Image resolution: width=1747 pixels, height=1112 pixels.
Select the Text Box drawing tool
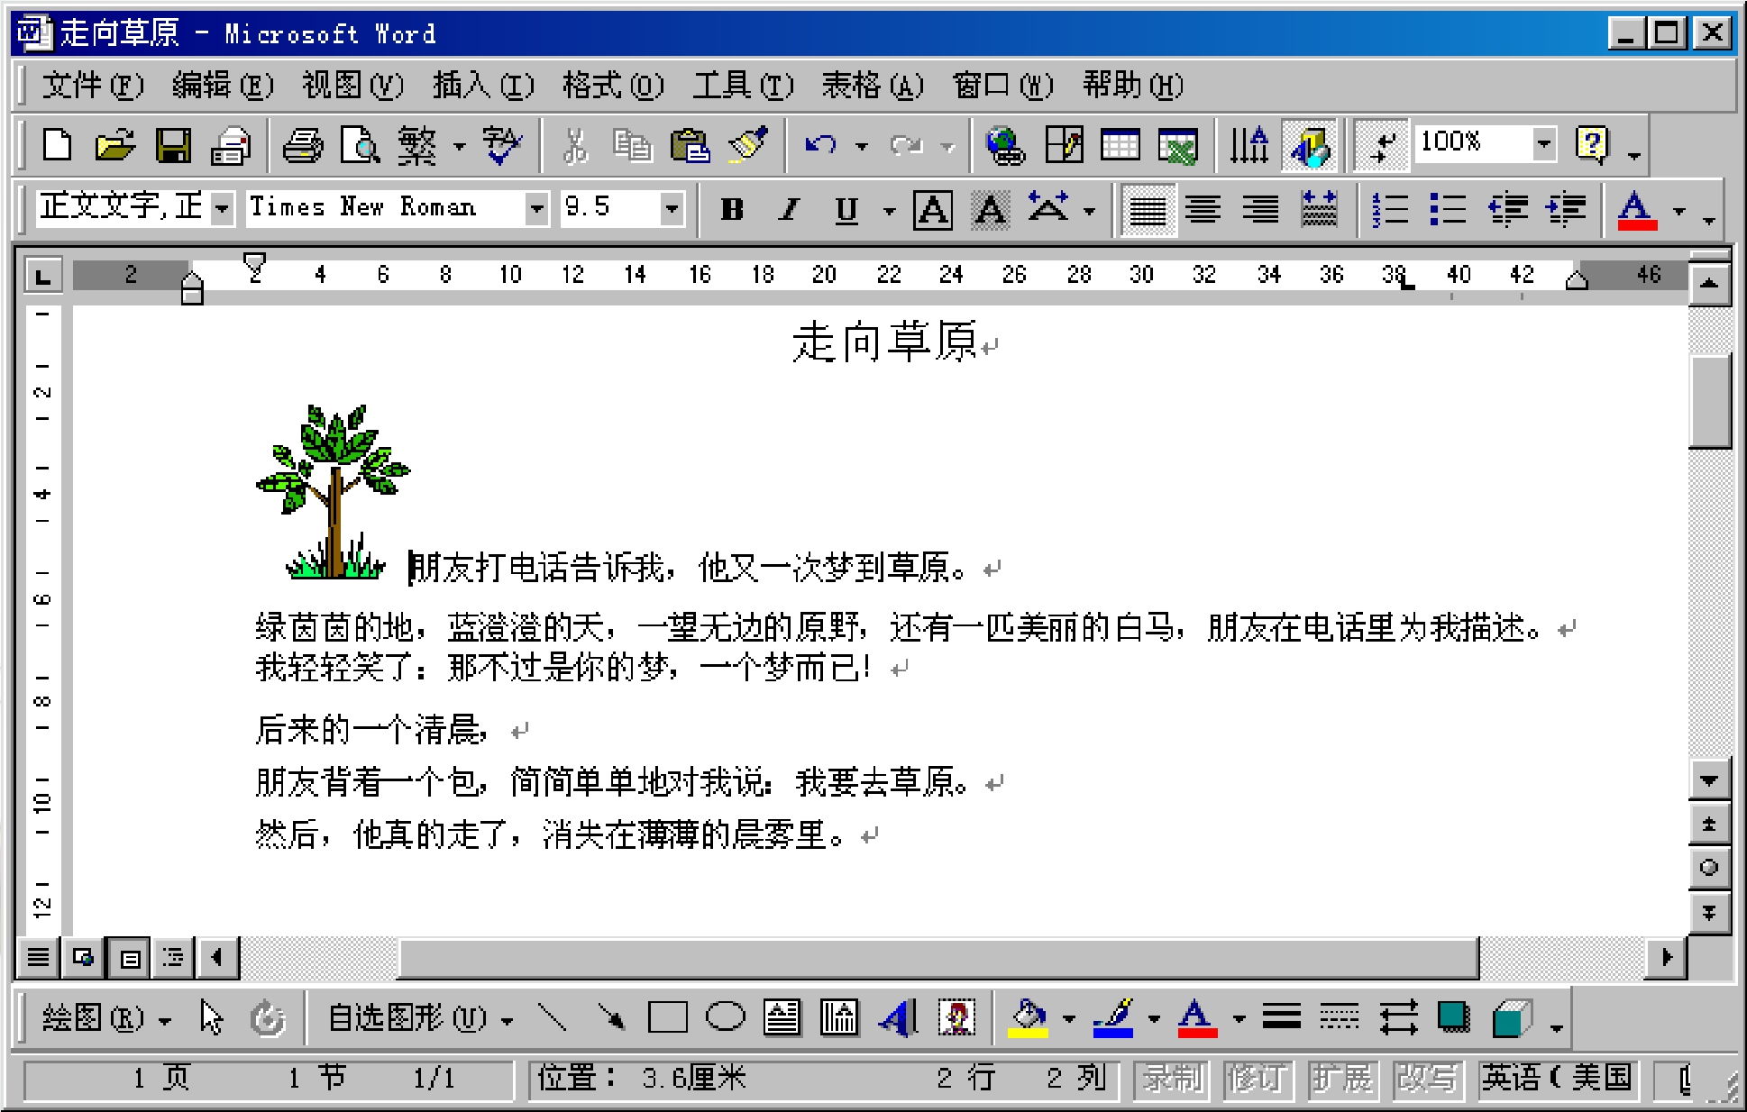pyautogui.click(x=782, y=1018)
